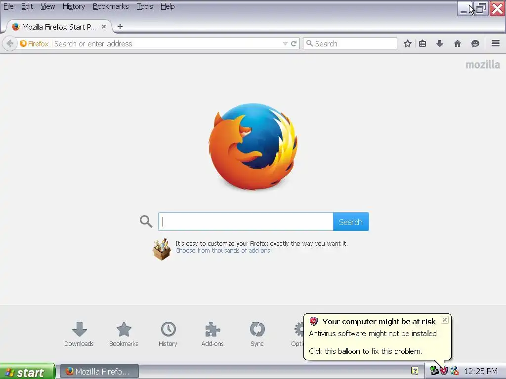
Task: Go to the home page icon
Action: click(x=457, y=43)
